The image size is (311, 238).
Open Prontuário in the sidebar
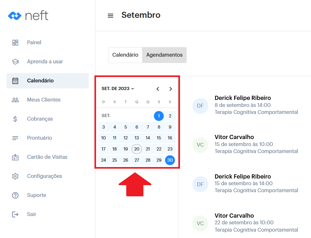(39, 138)
